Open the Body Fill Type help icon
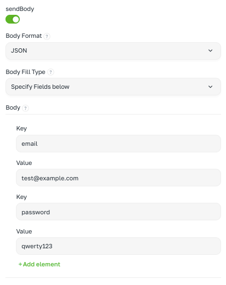Viewport: 226px width, 285px height. pyautogui.click(x=50, y=72)
